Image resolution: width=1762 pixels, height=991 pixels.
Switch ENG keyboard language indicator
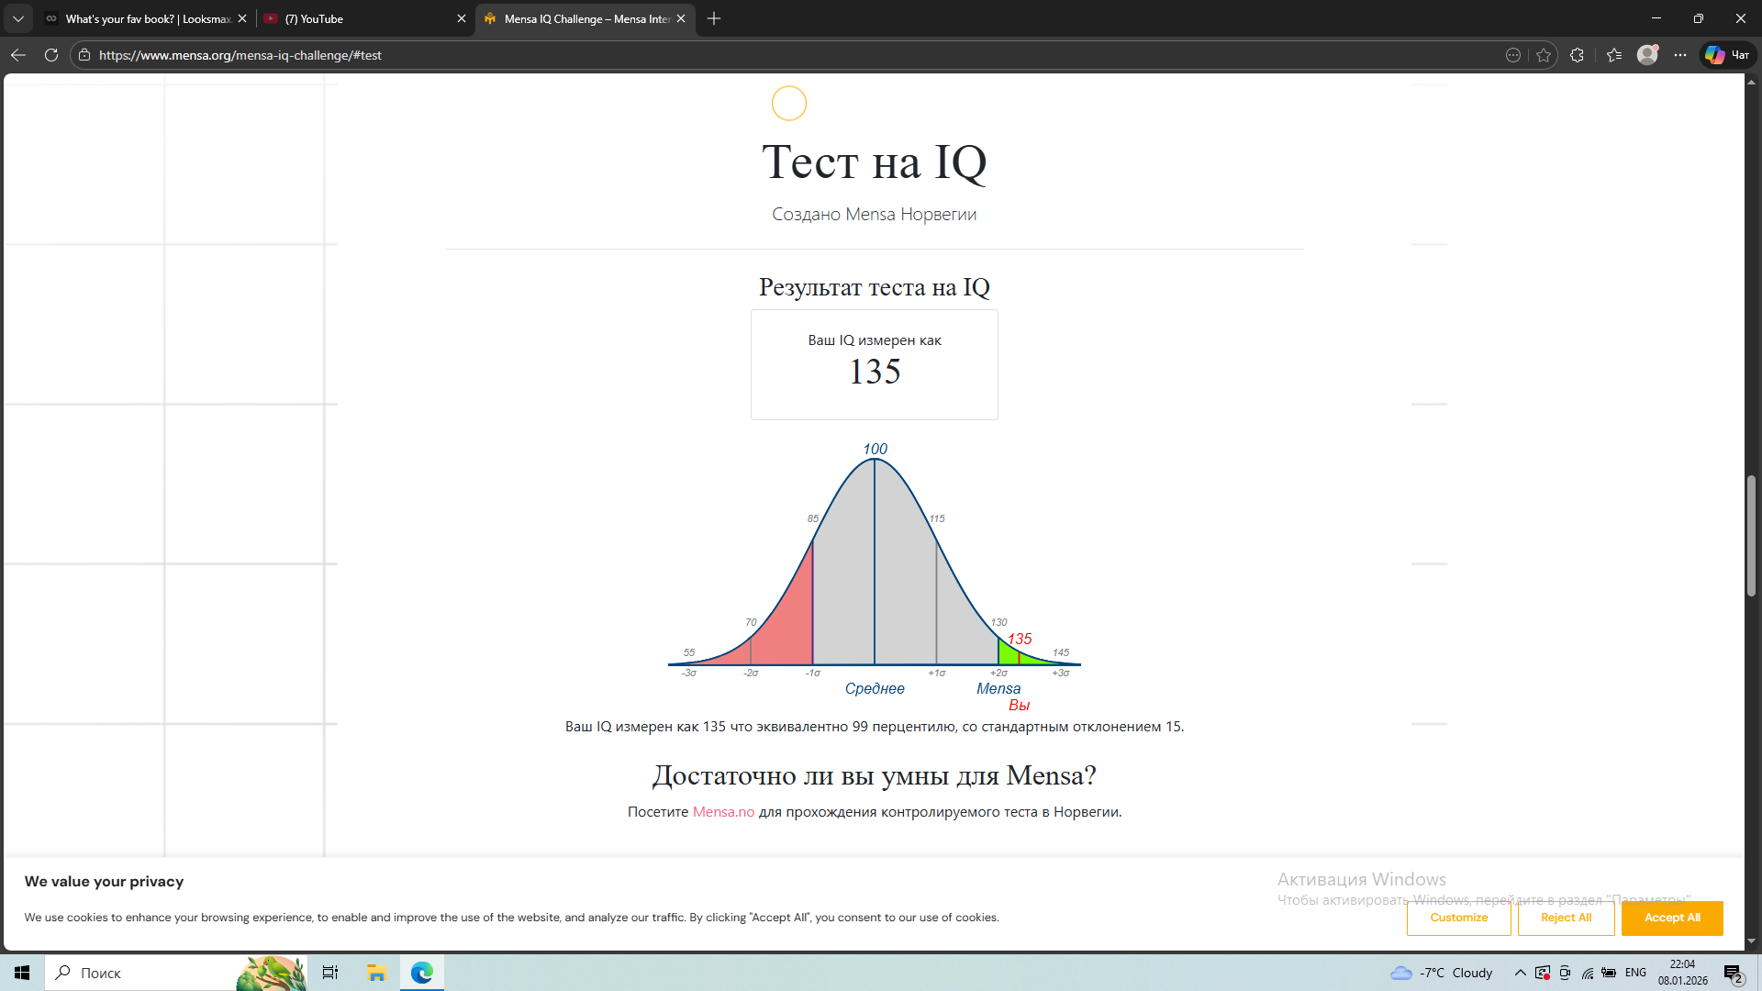pyautogui.click(x=1635, y=973)
